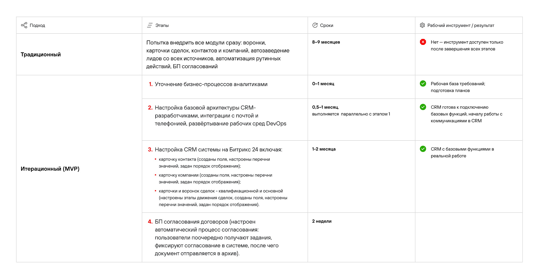
Task: Click green checkmark beside Рабочая база требований
Action: (423, 83)
